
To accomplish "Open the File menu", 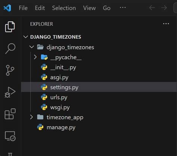I will (x=23, y=8).
